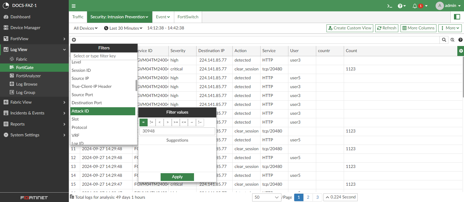Image resolution: width=464 pixels, height=202 pixels.
Task: Select the greater-than-or-equal operator toggle
Action: pos(176,122)
